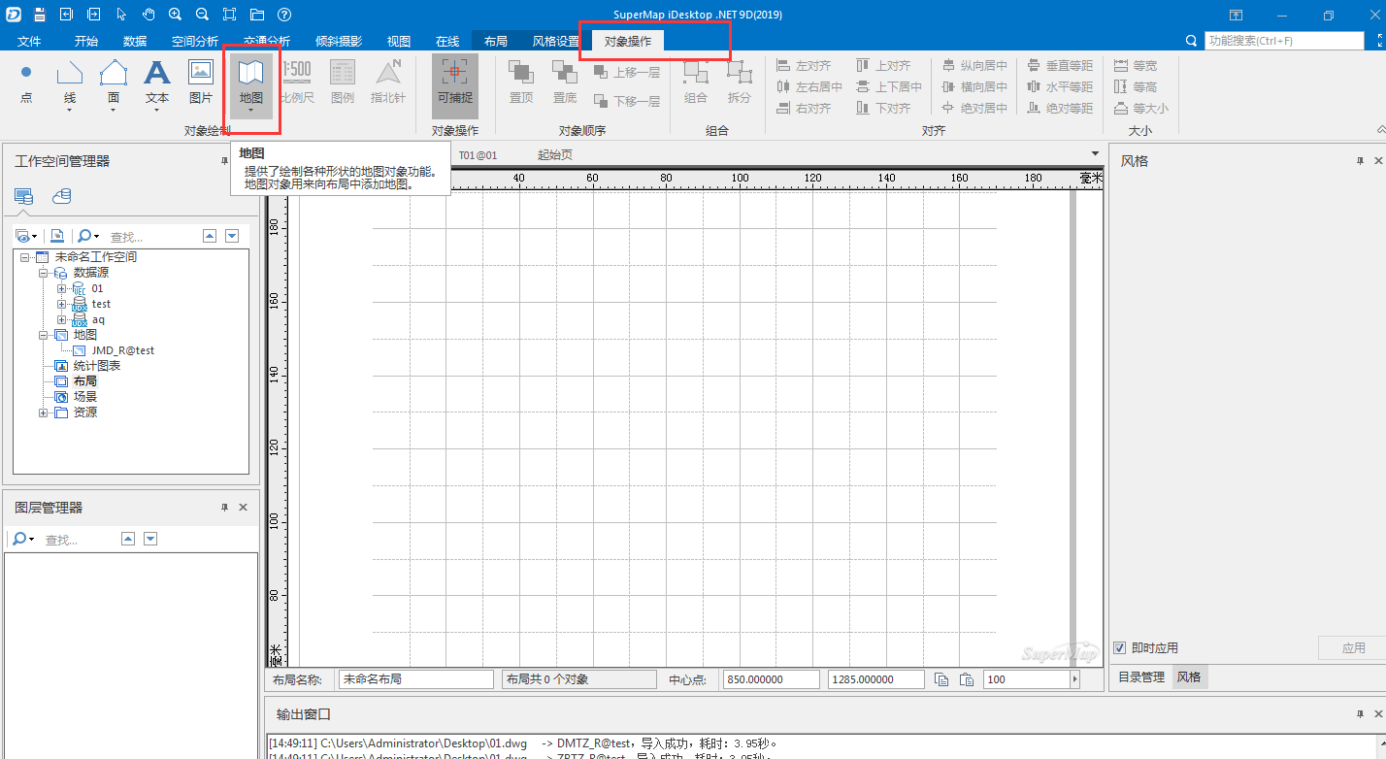The image size is (1386, 759).
Task: Click the 水平等距 horizontal spacing button
Action: [1060, 86]
